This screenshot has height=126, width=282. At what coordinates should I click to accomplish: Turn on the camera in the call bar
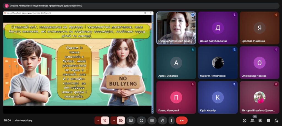pos(121,121)
